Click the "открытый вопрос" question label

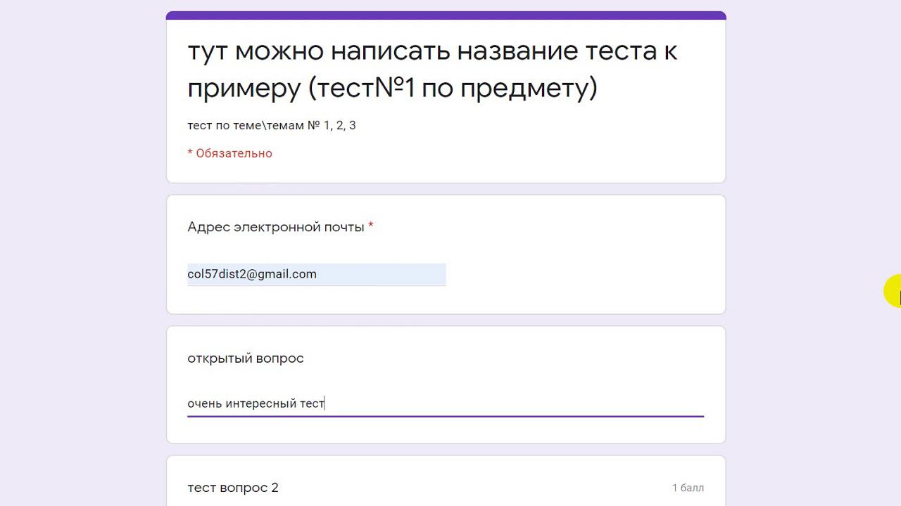point(245,358)
